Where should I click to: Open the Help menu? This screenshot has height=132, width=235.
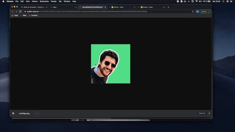pyautogui.click(x=74, y=1)
